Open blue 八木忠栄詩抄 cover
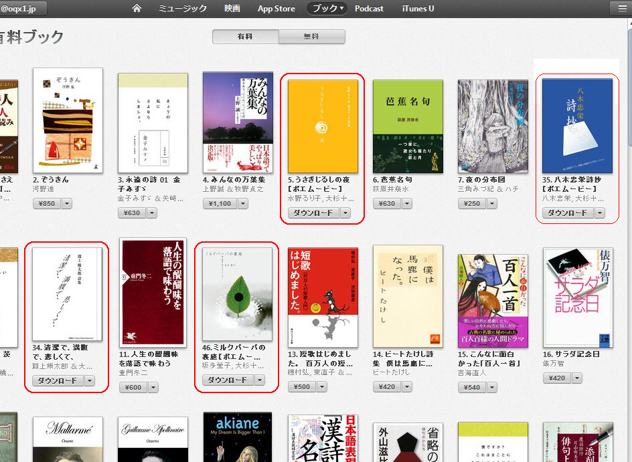This screenshot has height=462, width=632. [x=577, y=126]
